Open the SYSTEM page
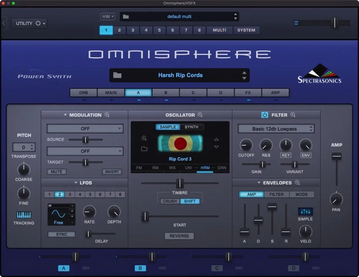This screenshot has width=359, height=277. point(246,30)
